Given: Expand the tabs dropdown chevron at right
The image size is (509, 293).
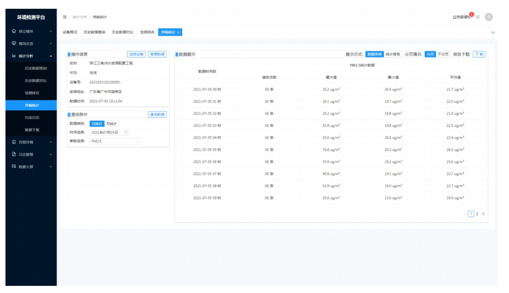Looking at the screenshot, I should [x=493, y=33].
